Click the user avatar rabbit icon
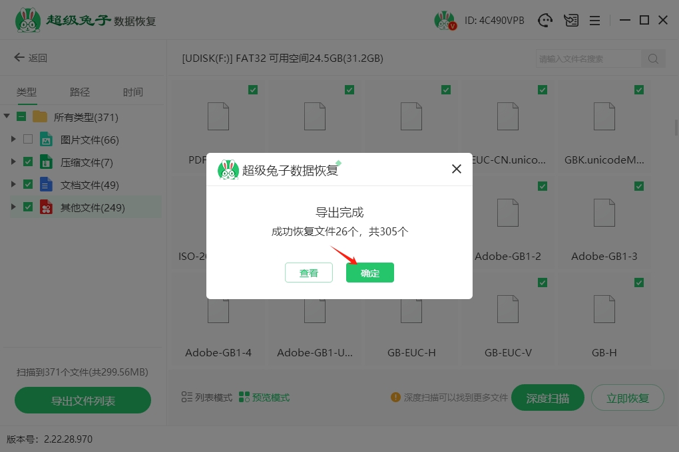The height and width of the screenshot is (452, 679). click(x=444, y=21)
